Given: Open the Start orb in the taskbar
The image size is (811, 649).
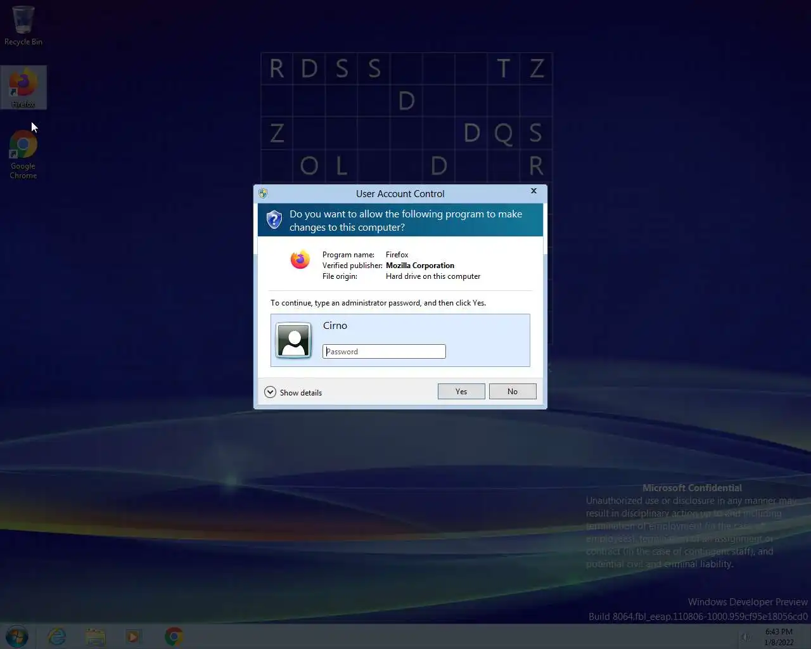Looking at the screenshot, I should (x=17, y=636).
